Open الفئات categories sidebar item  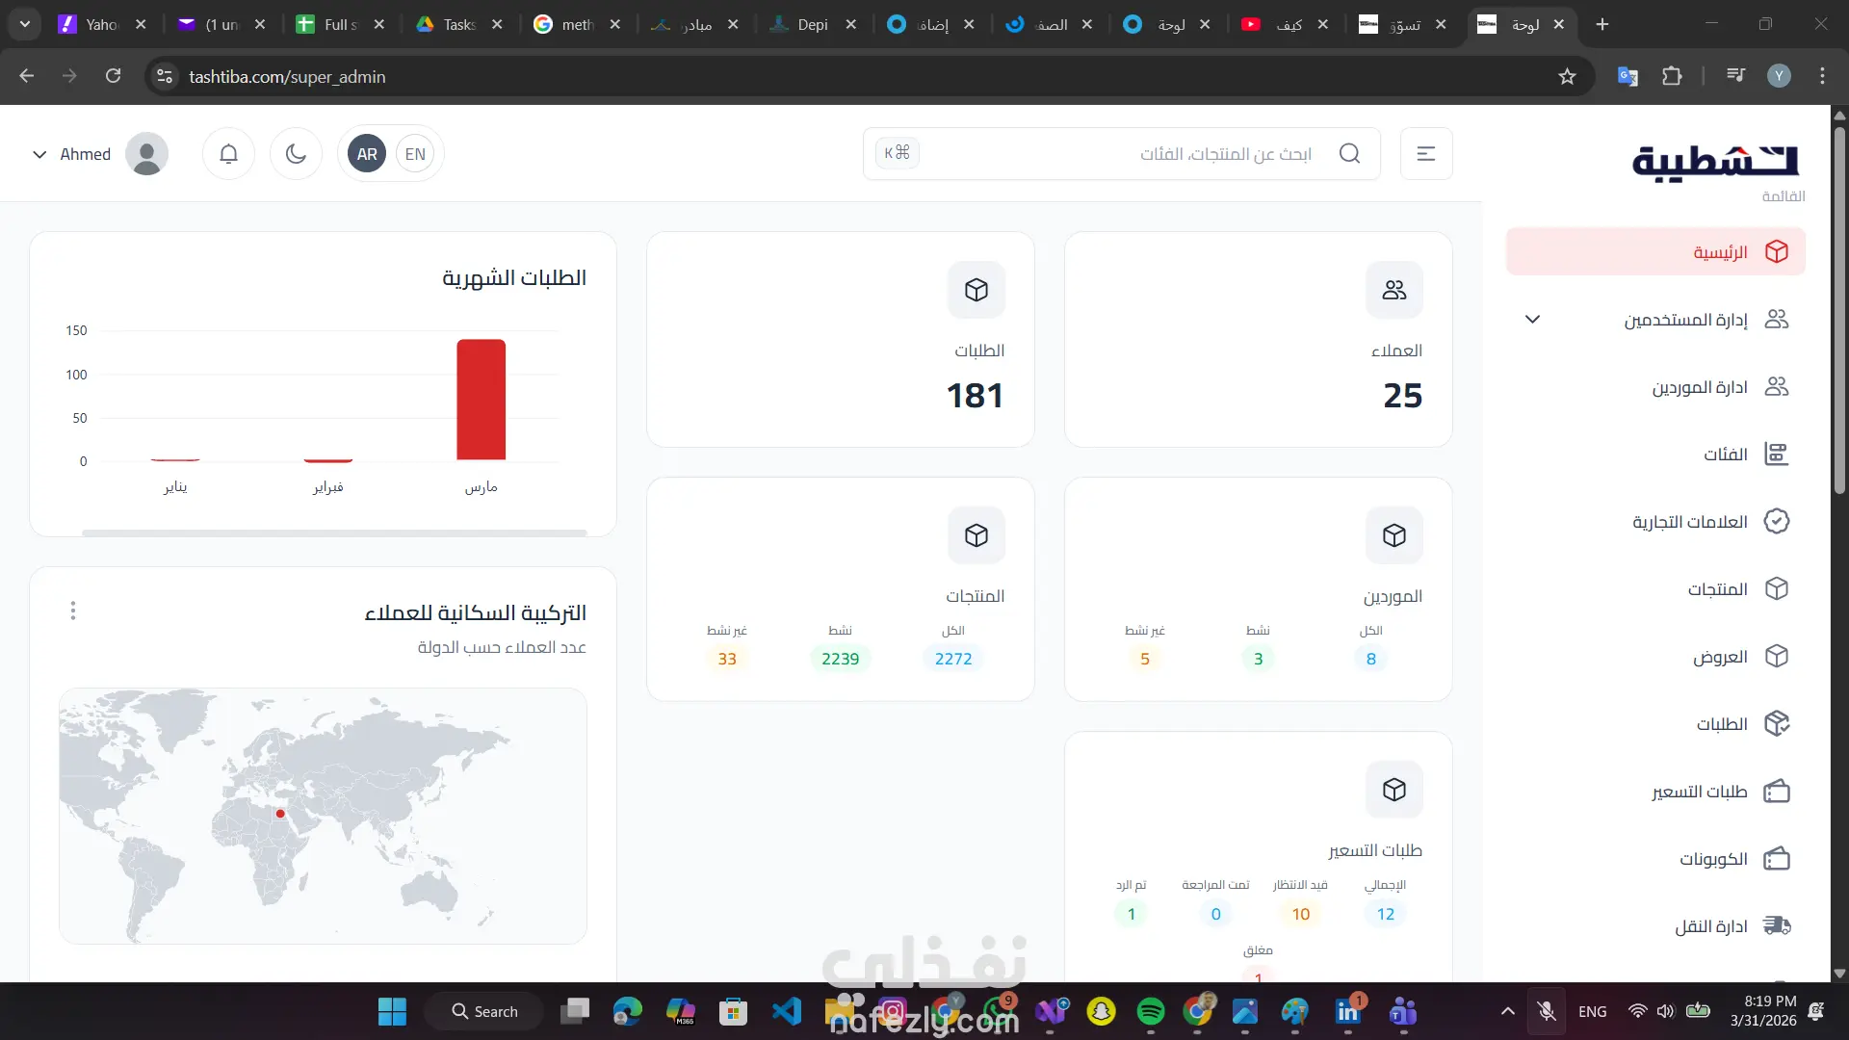pyautogui.click(x=1724, y=455)
